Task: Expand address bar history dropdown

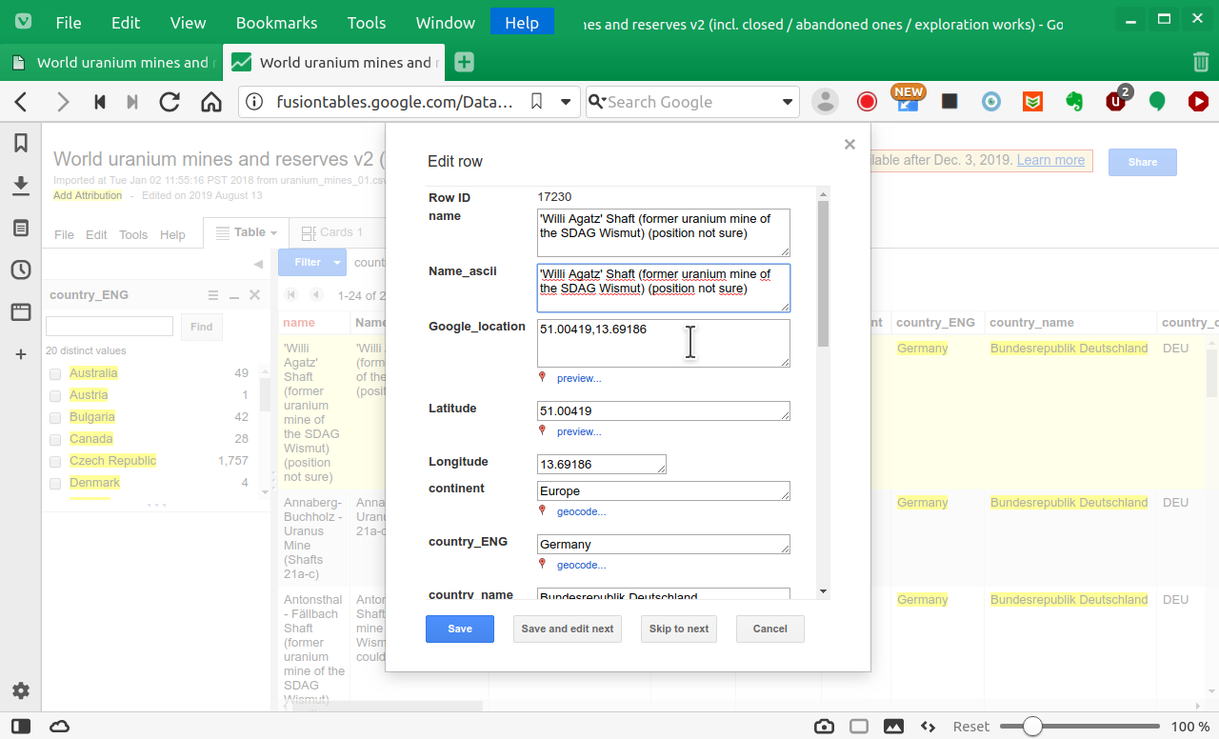Action: [566, 102]
